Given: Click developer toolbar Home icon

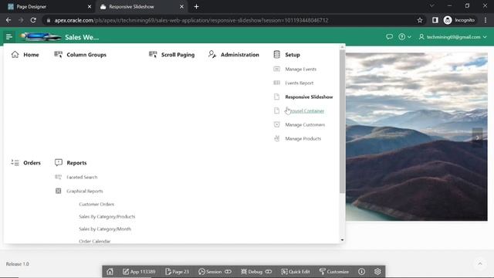Looking at the screenshot, I should pyautogui.click(x=110, y=271).
